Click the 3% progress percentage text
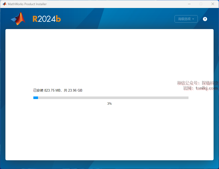This screenshot has width=219, height=169. point(109,104)
